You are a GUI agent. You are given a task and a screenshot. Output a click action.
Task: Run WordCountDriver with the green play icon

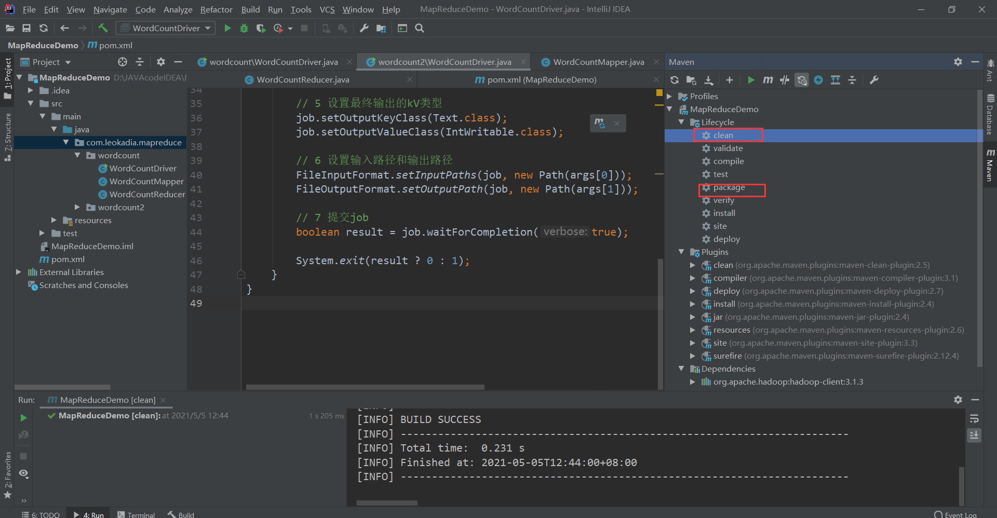point(227,28)
